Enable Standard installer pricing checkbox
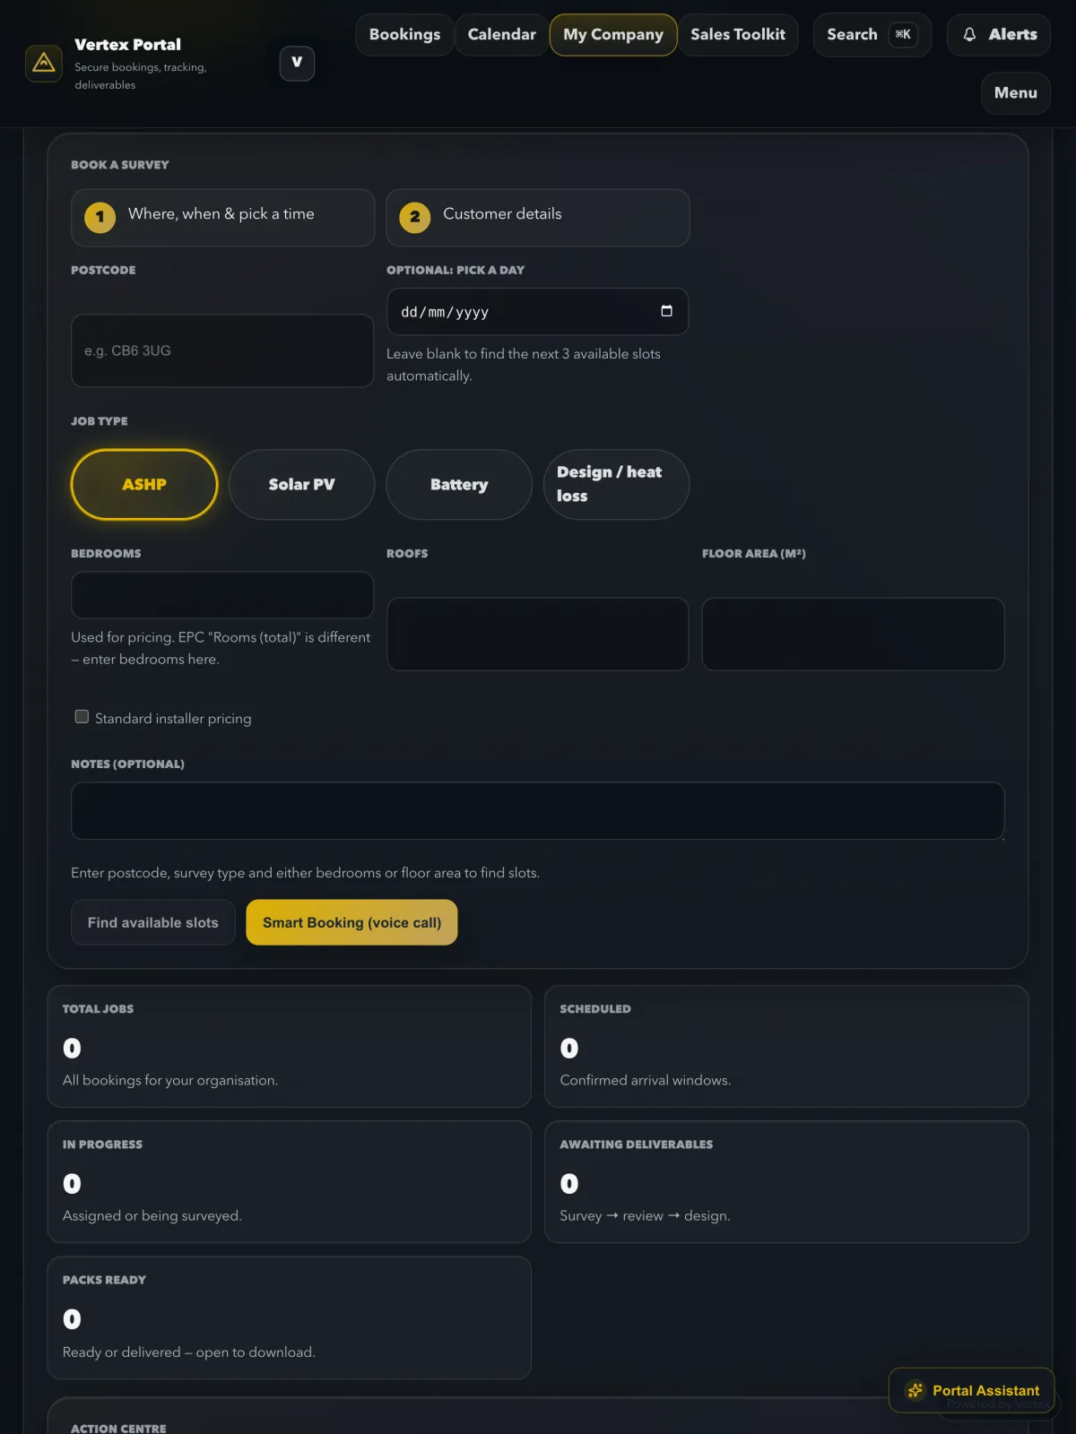1076x1434 pixels. (82, 717)
